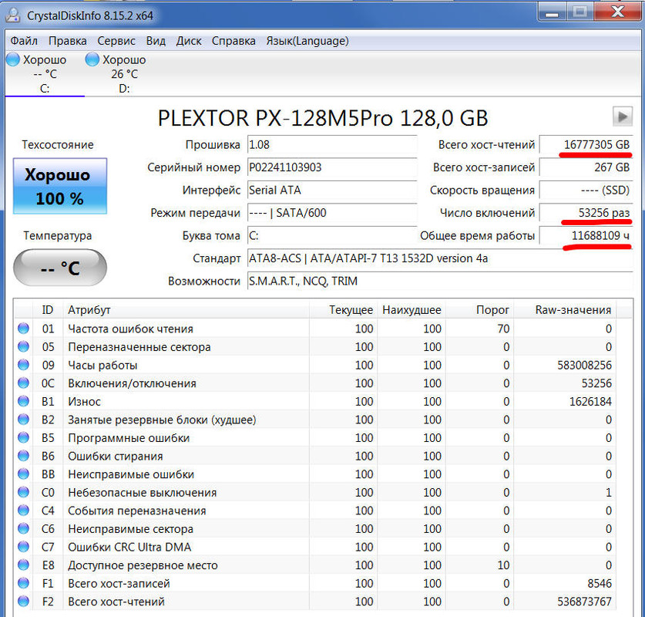645x617 pixels.
Task: Open the Сервис menu
Action: [116, 41]
